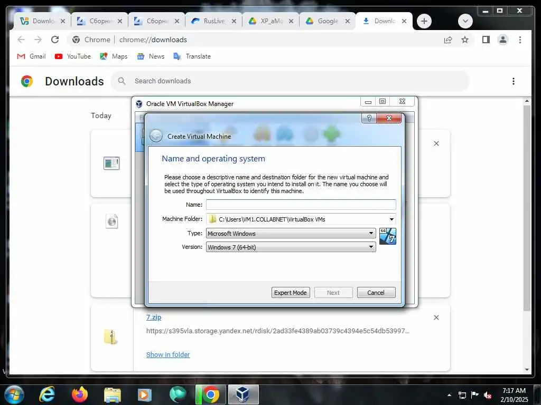
Task: Click the second download file icon
Action: 112,221
